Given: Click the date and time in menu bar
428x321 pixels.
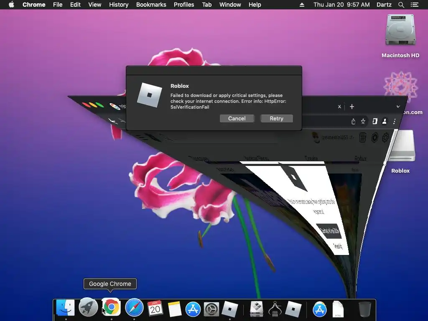Looking at the screenshot, I should [341, 5].
